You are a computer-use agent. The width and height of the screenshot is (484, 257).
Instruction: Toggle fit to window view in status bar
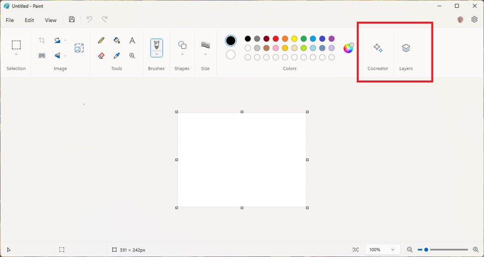tap(355, 250)
